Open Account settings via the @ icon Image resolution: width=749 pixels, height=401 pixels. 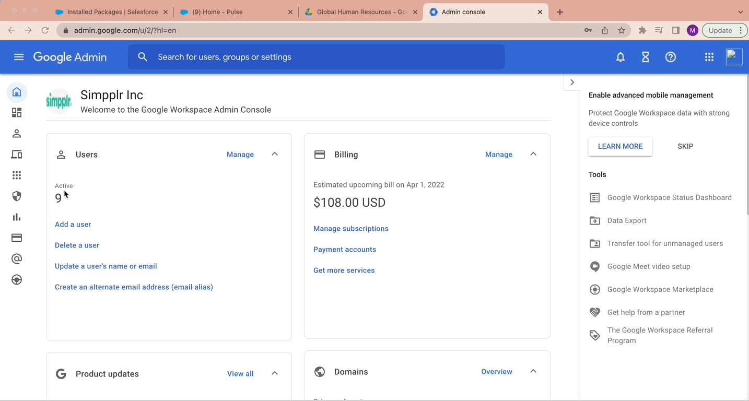(17, 258)
